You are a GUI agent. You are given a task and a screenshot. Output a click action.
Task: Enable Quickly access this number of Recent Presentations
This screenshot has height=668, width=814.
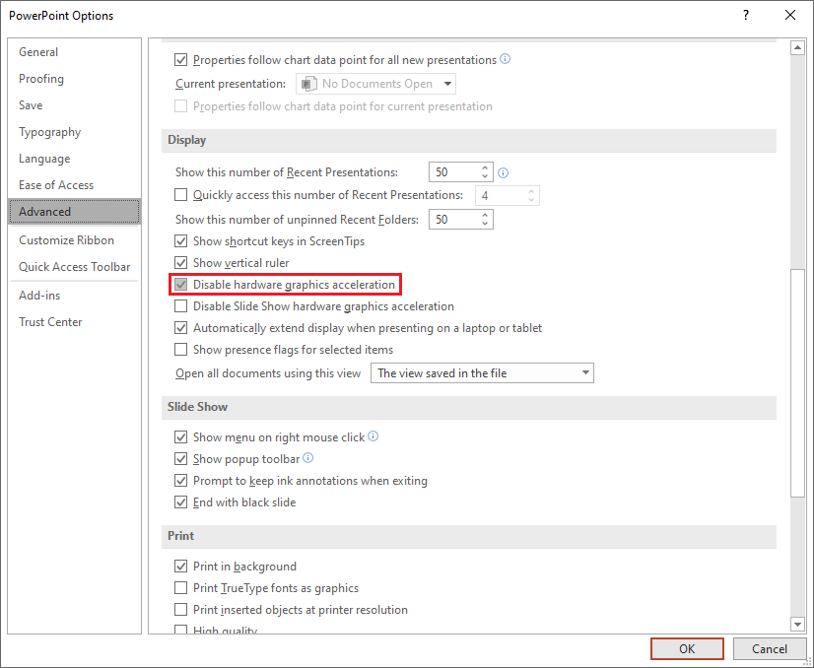point(180,195)
